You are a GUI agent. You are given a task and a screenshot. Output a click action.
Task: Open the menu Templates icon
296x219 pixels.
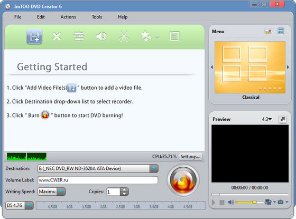point(281,31)
